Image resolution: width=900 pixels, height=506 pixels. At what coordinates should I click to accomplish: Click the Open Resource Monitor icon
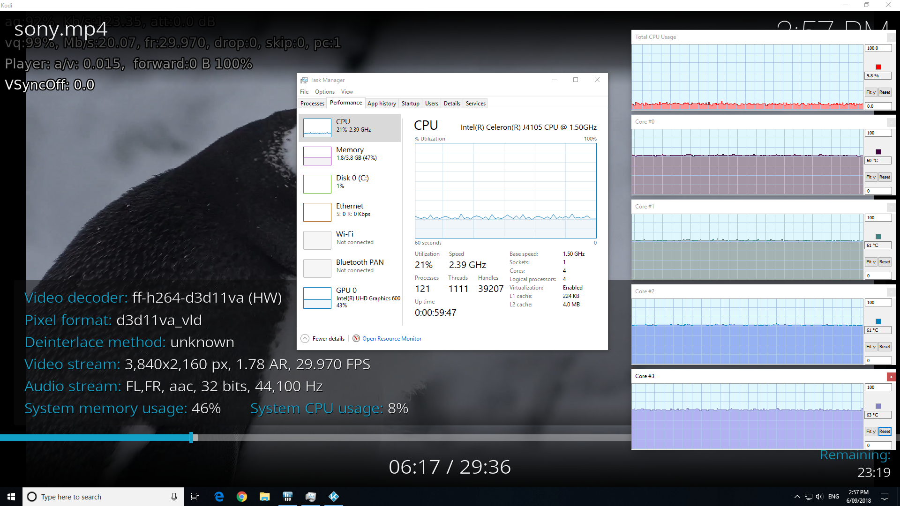pos(356,338)
